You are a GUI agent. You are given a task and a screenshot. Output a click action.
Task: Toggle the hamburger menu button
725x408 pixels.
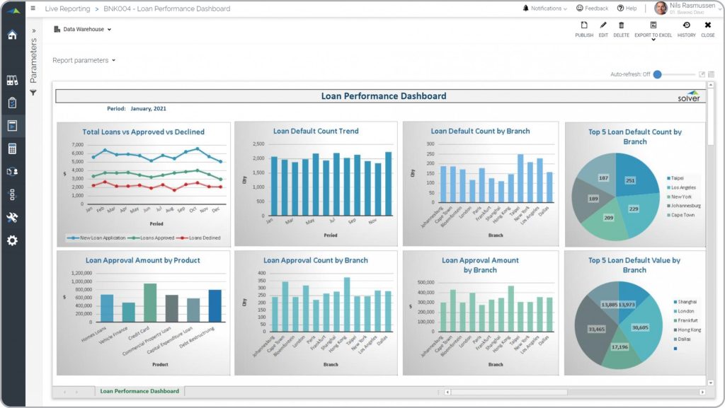tap(33, 8)
